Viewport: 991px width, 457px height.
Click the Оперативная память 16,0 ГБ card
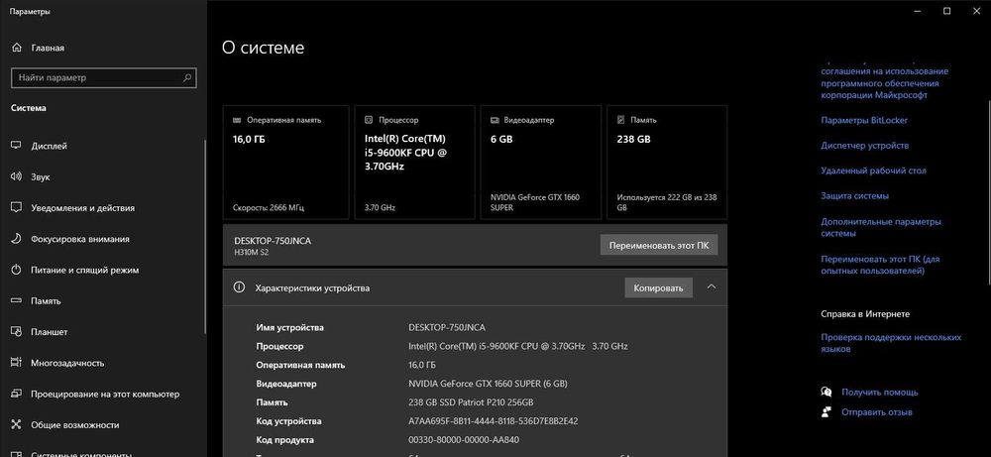click(x=285, y=162)
